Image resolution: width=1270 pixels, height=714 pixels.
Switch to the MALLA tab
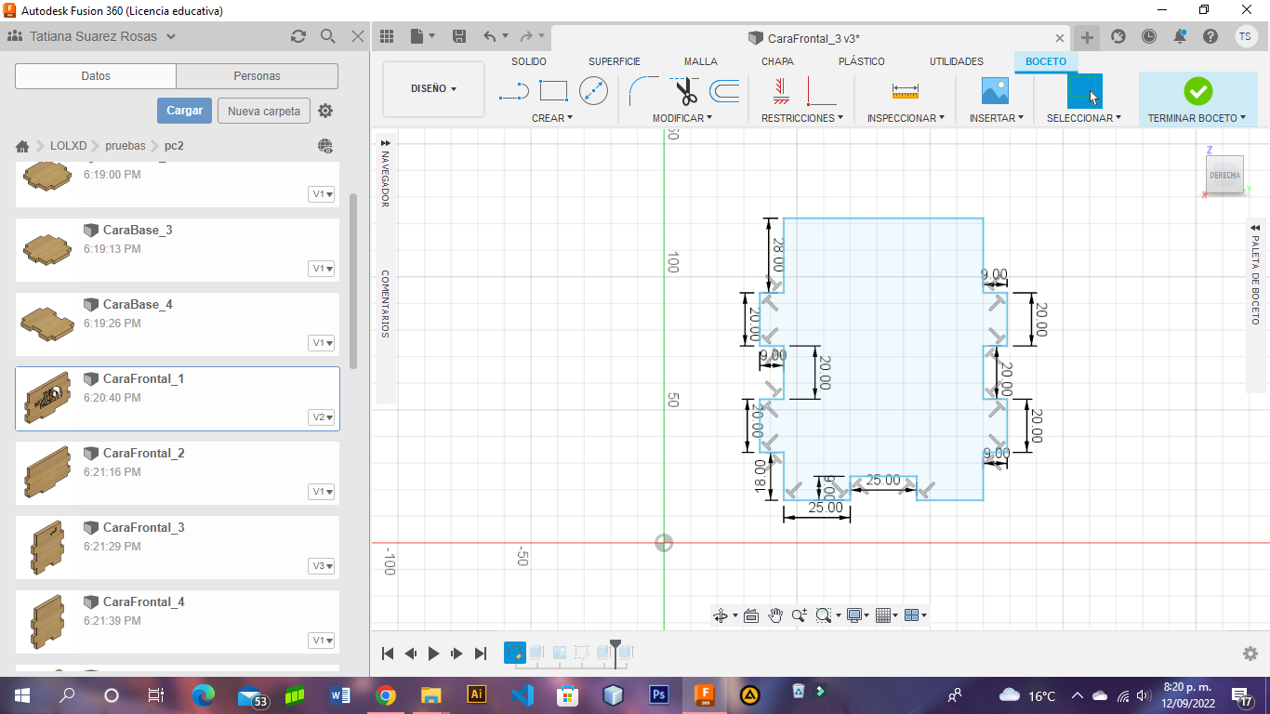pyautogui.click(x=701, y=61)
